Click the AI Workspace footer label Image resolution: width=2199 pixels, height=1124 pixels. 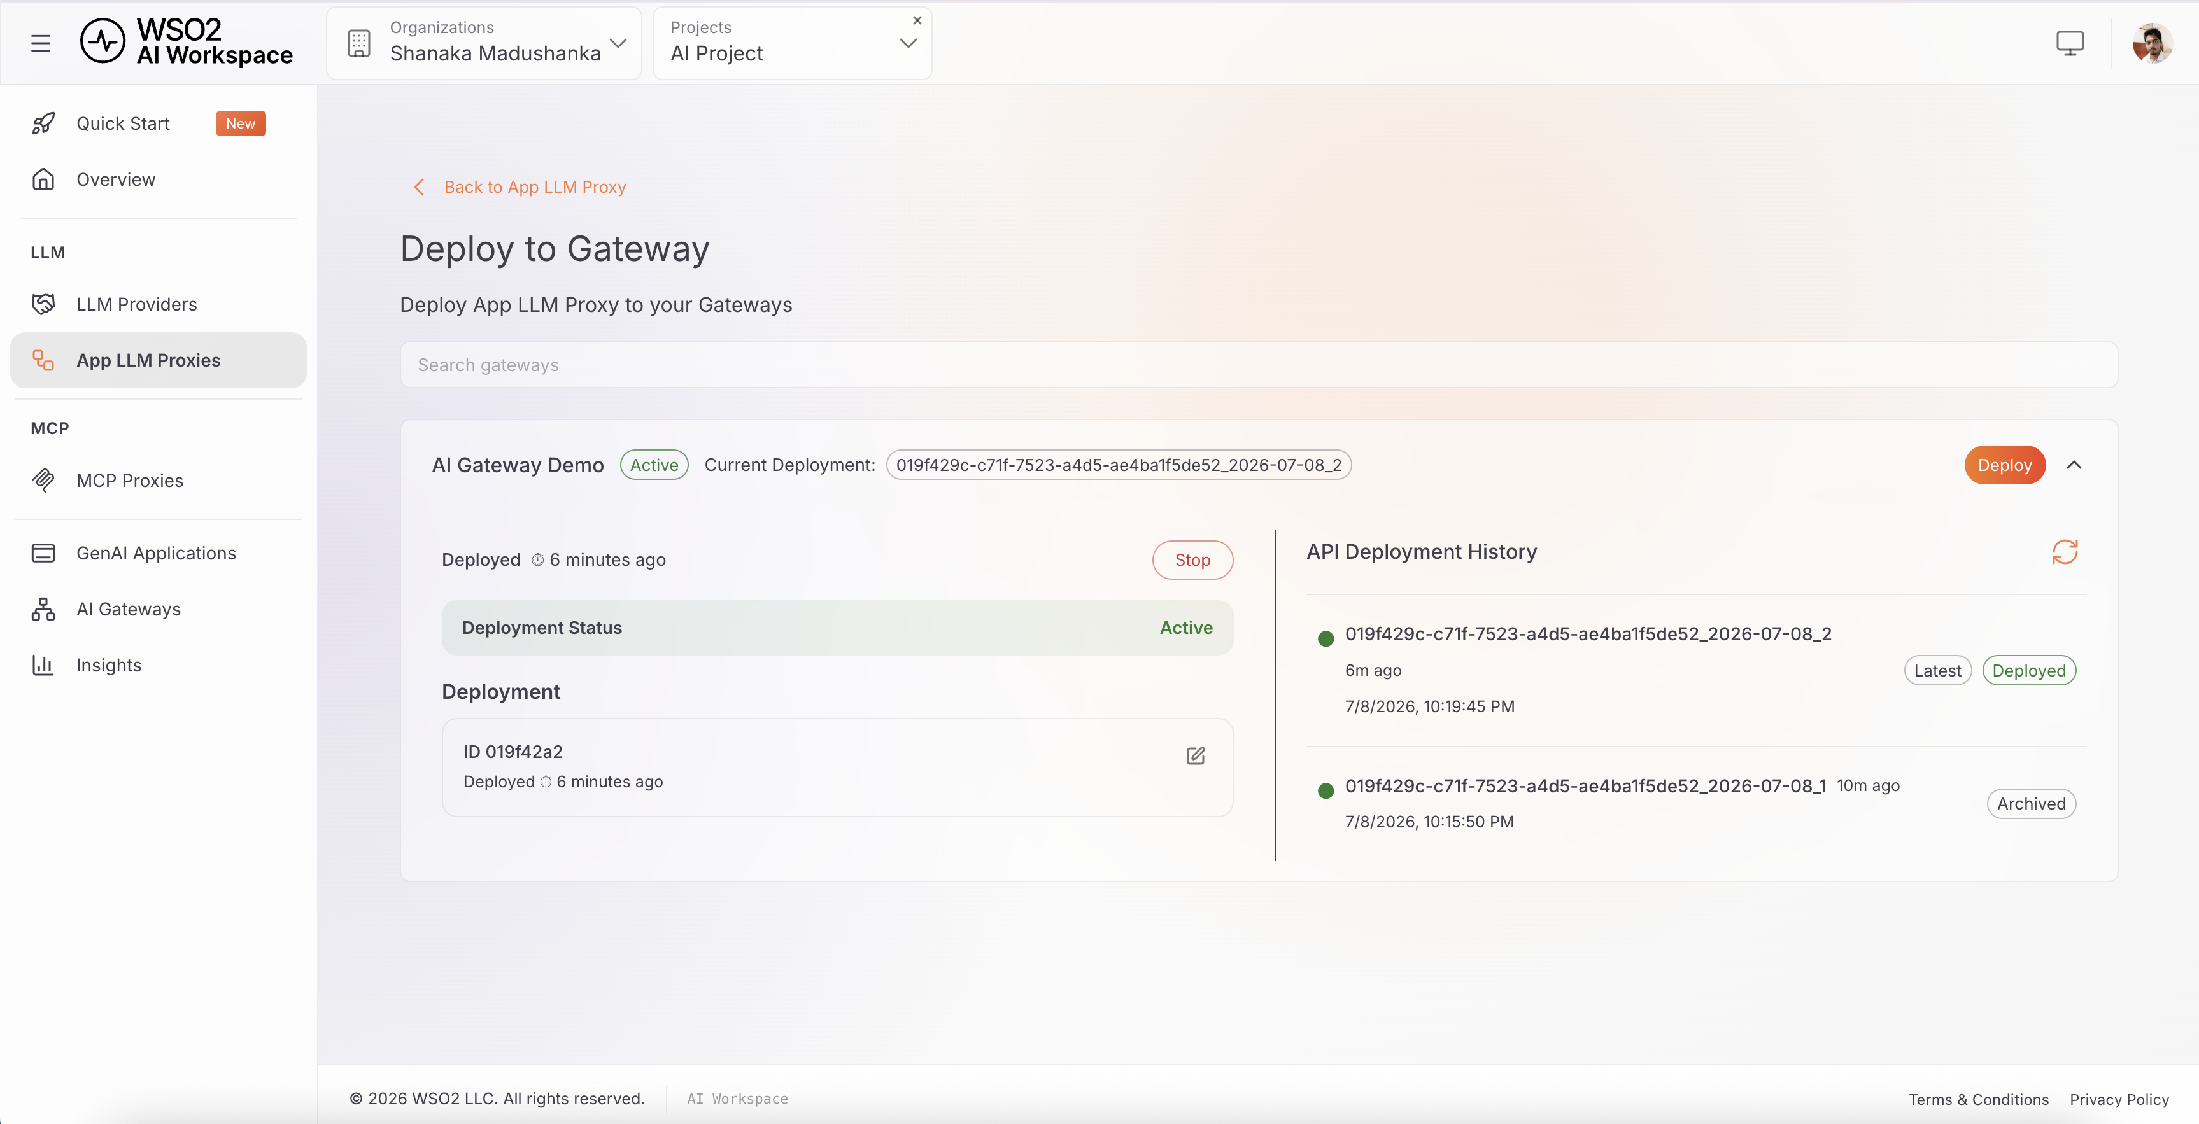(737, 1099)
